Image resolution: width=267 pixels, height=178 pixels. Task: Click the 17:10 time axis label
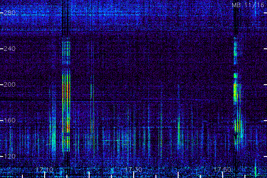click(44, 170)
